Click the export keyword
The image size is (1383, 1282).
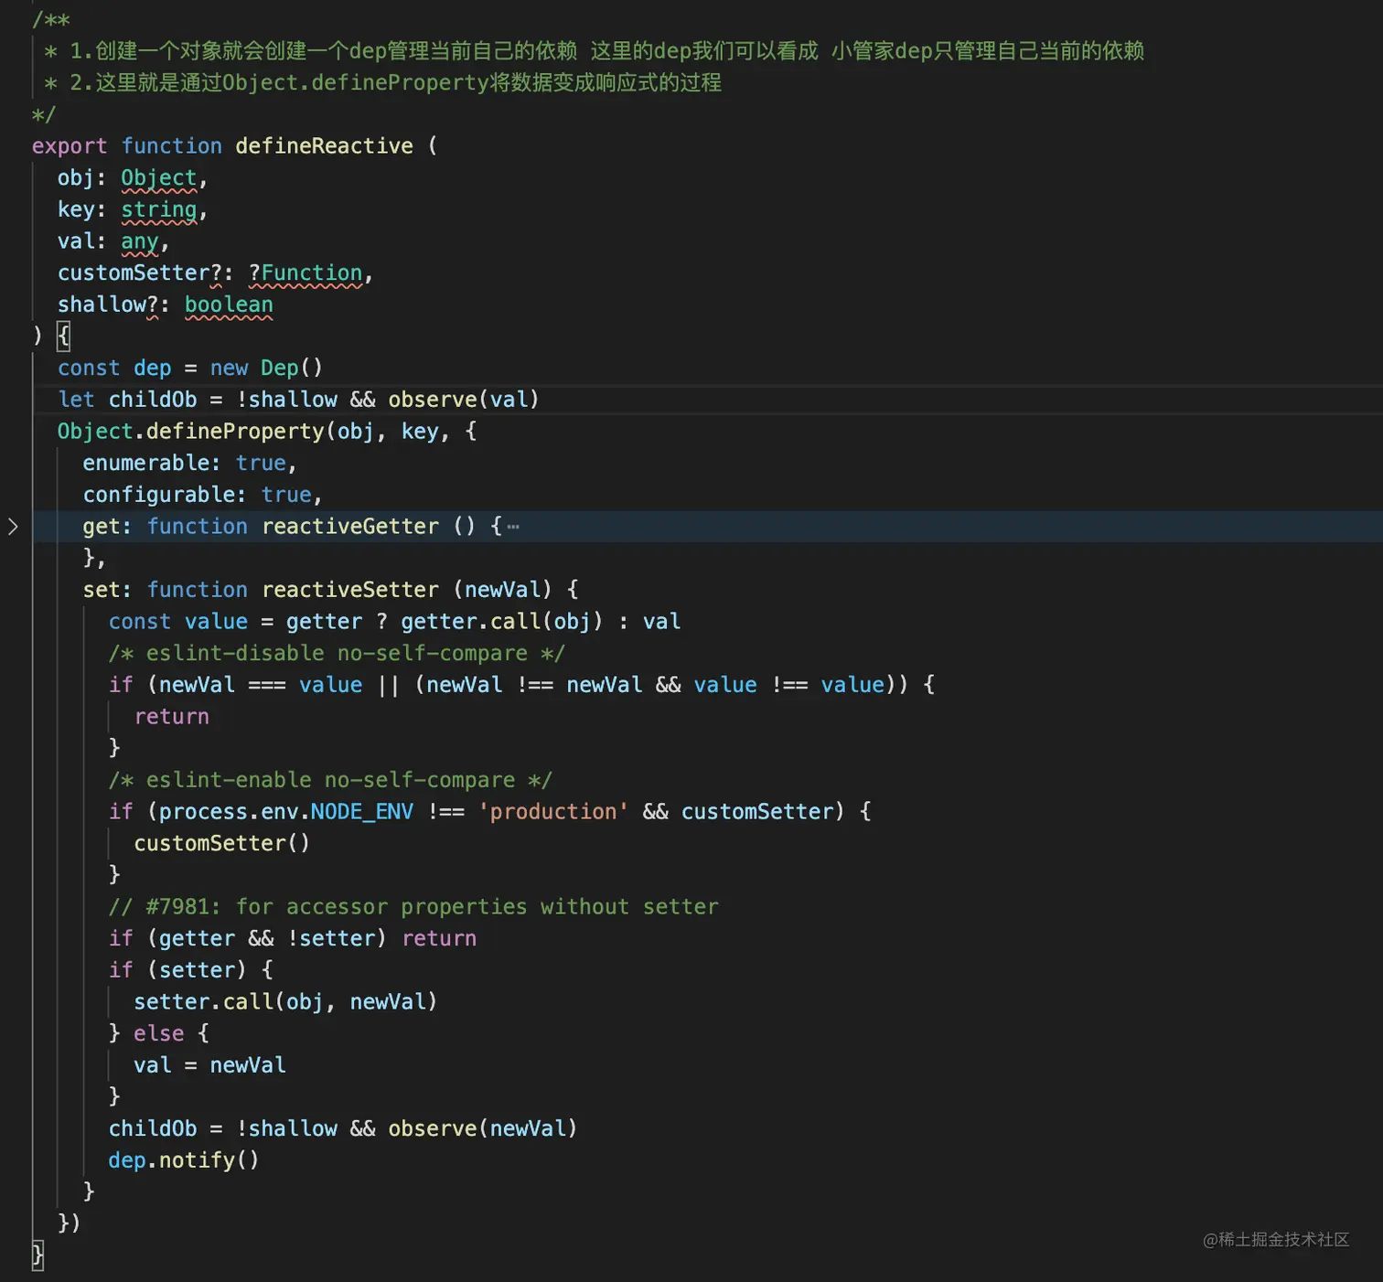tap(70, 146)
